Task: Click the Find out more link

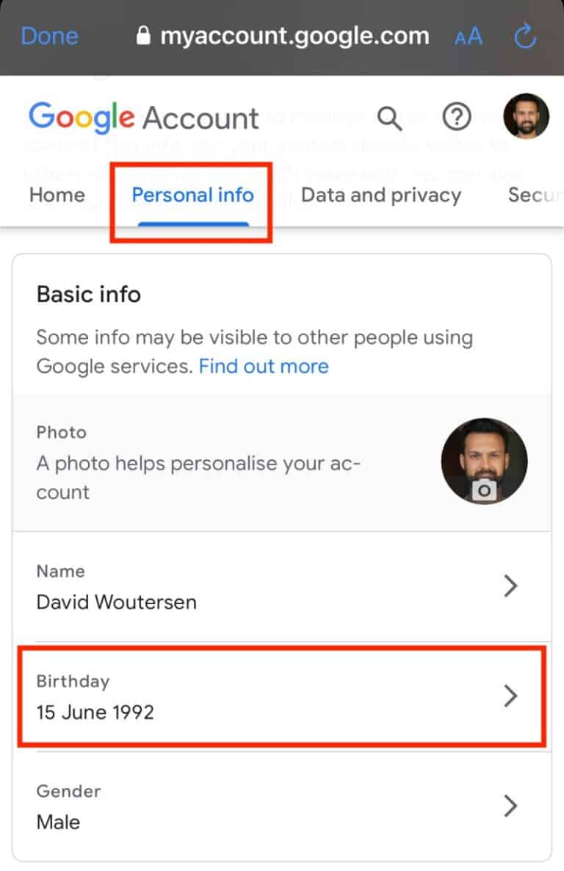Action: click(264, 366)
